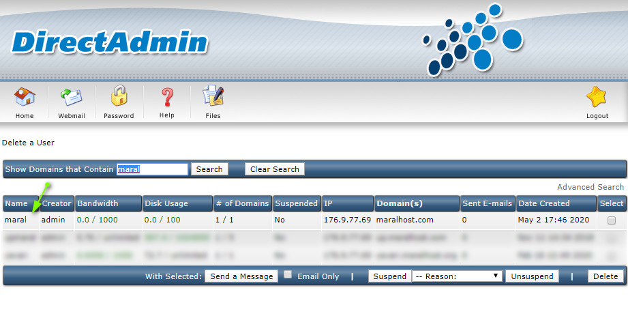Tick the select checkbox for user maral

611,220
